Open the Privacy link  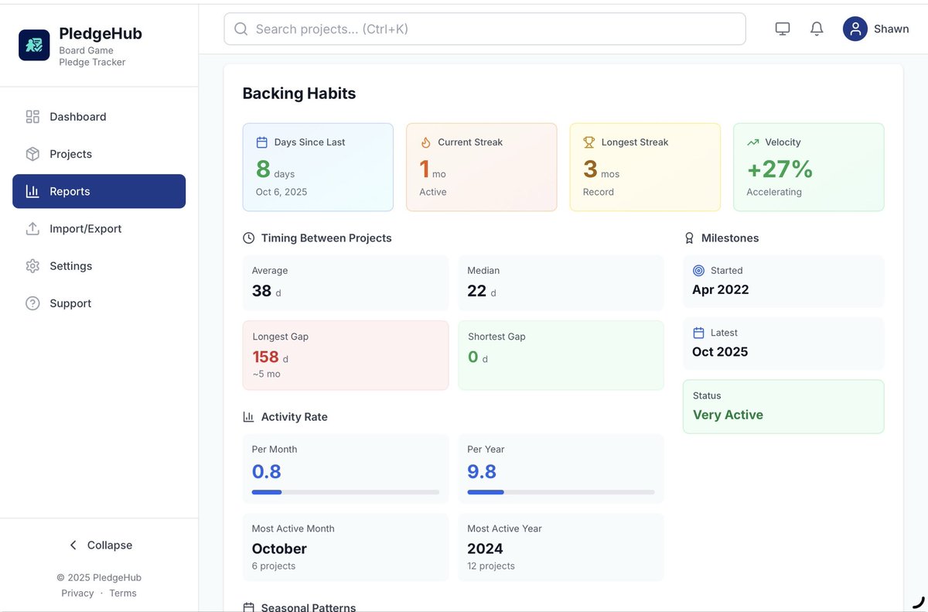pyautogui.click(x=77, y=593)
